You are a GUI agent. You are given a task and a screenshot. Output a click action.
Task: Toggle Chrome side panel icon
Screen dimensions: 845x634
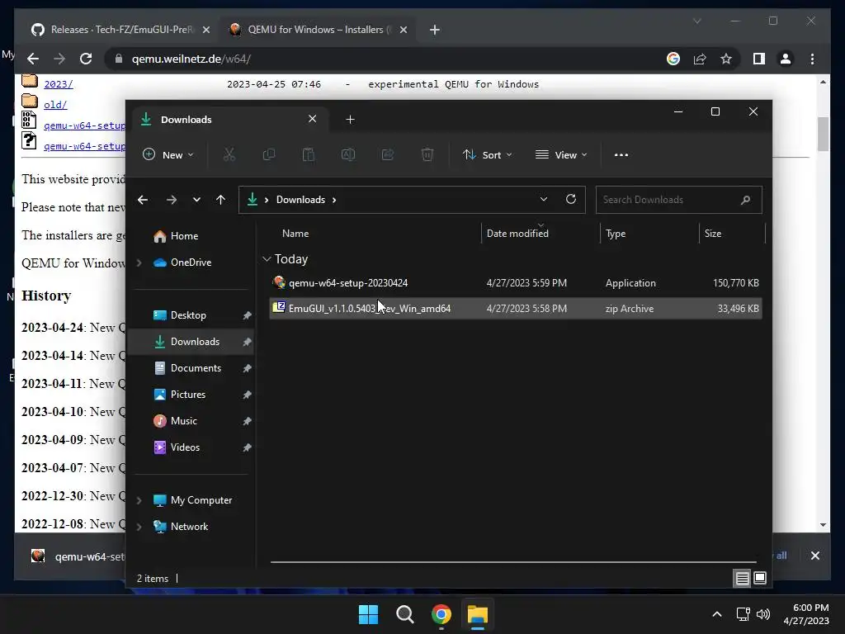[x=759, y=59]
